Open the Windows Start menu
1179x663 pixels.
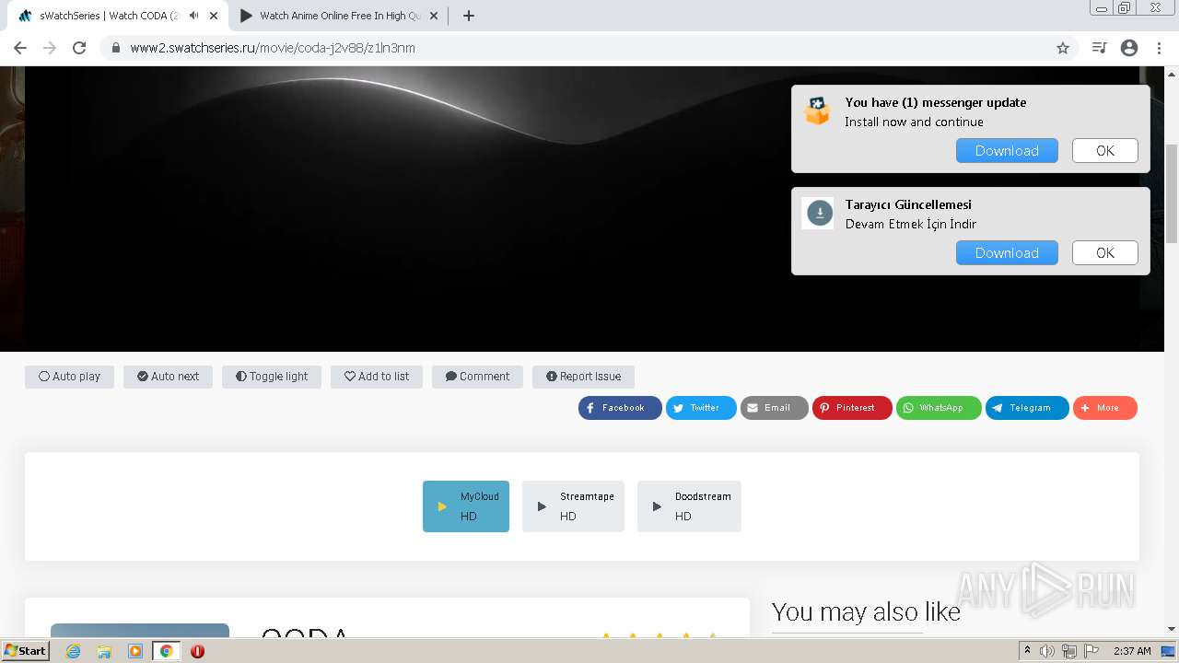click(x=25, y=651)
